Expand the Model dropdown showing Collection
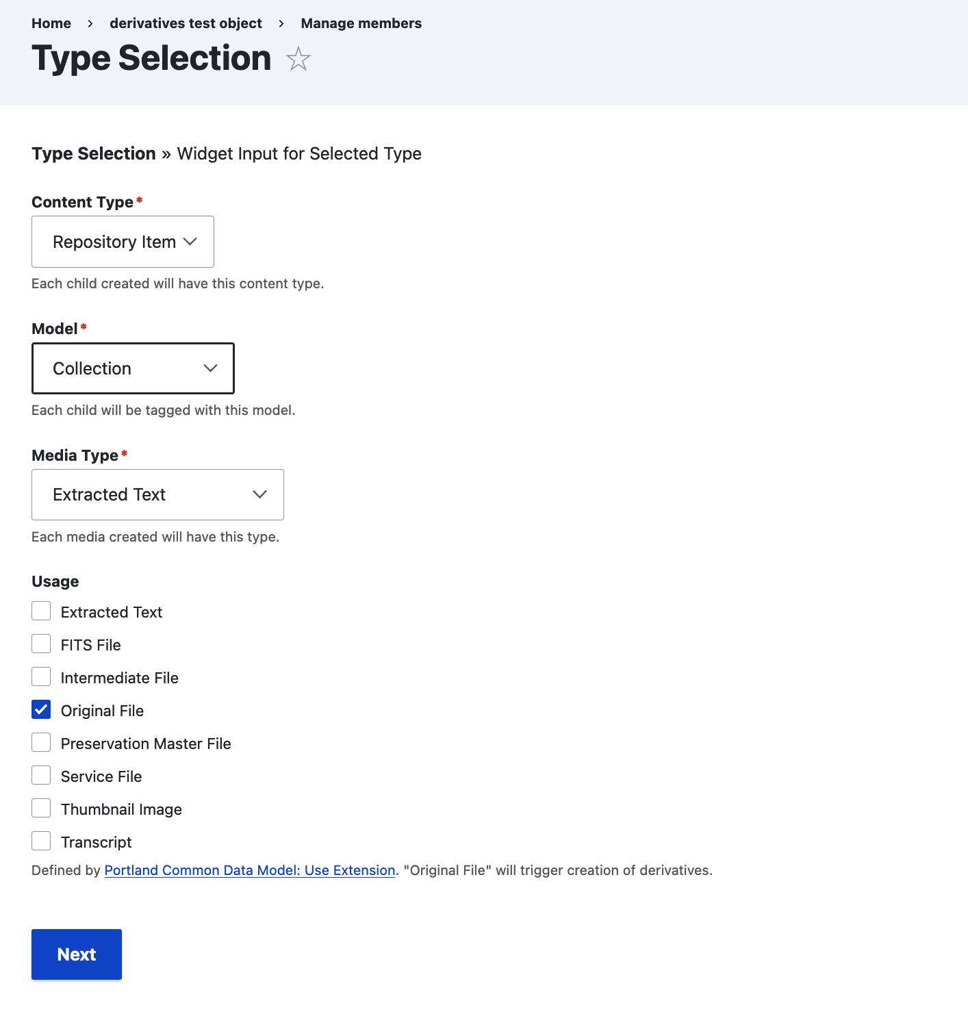The width and height of the screenshot is (968, 1027). [x=133, y=368]
